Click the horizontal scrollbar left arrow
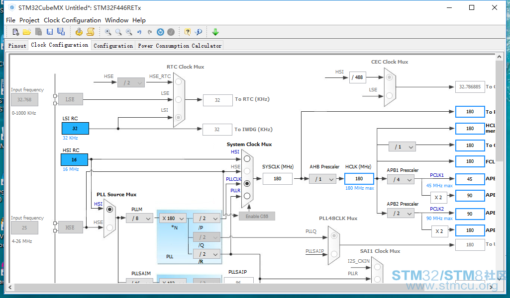The width and height of the screenshot is (510, 298). 10,287
